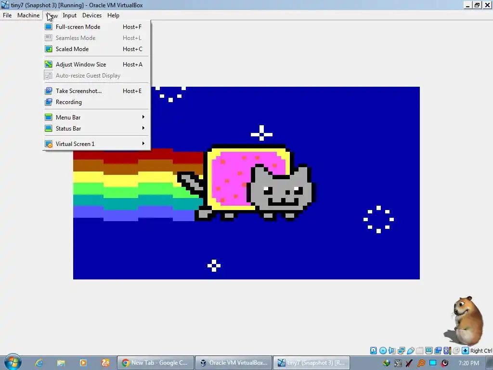Click the USB devices status icon

411,351
